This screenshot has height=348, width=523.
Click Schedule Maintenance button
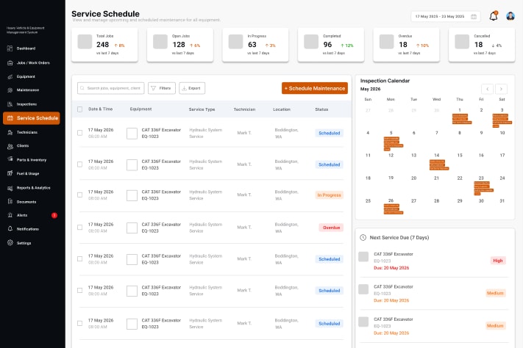point(315,88)
